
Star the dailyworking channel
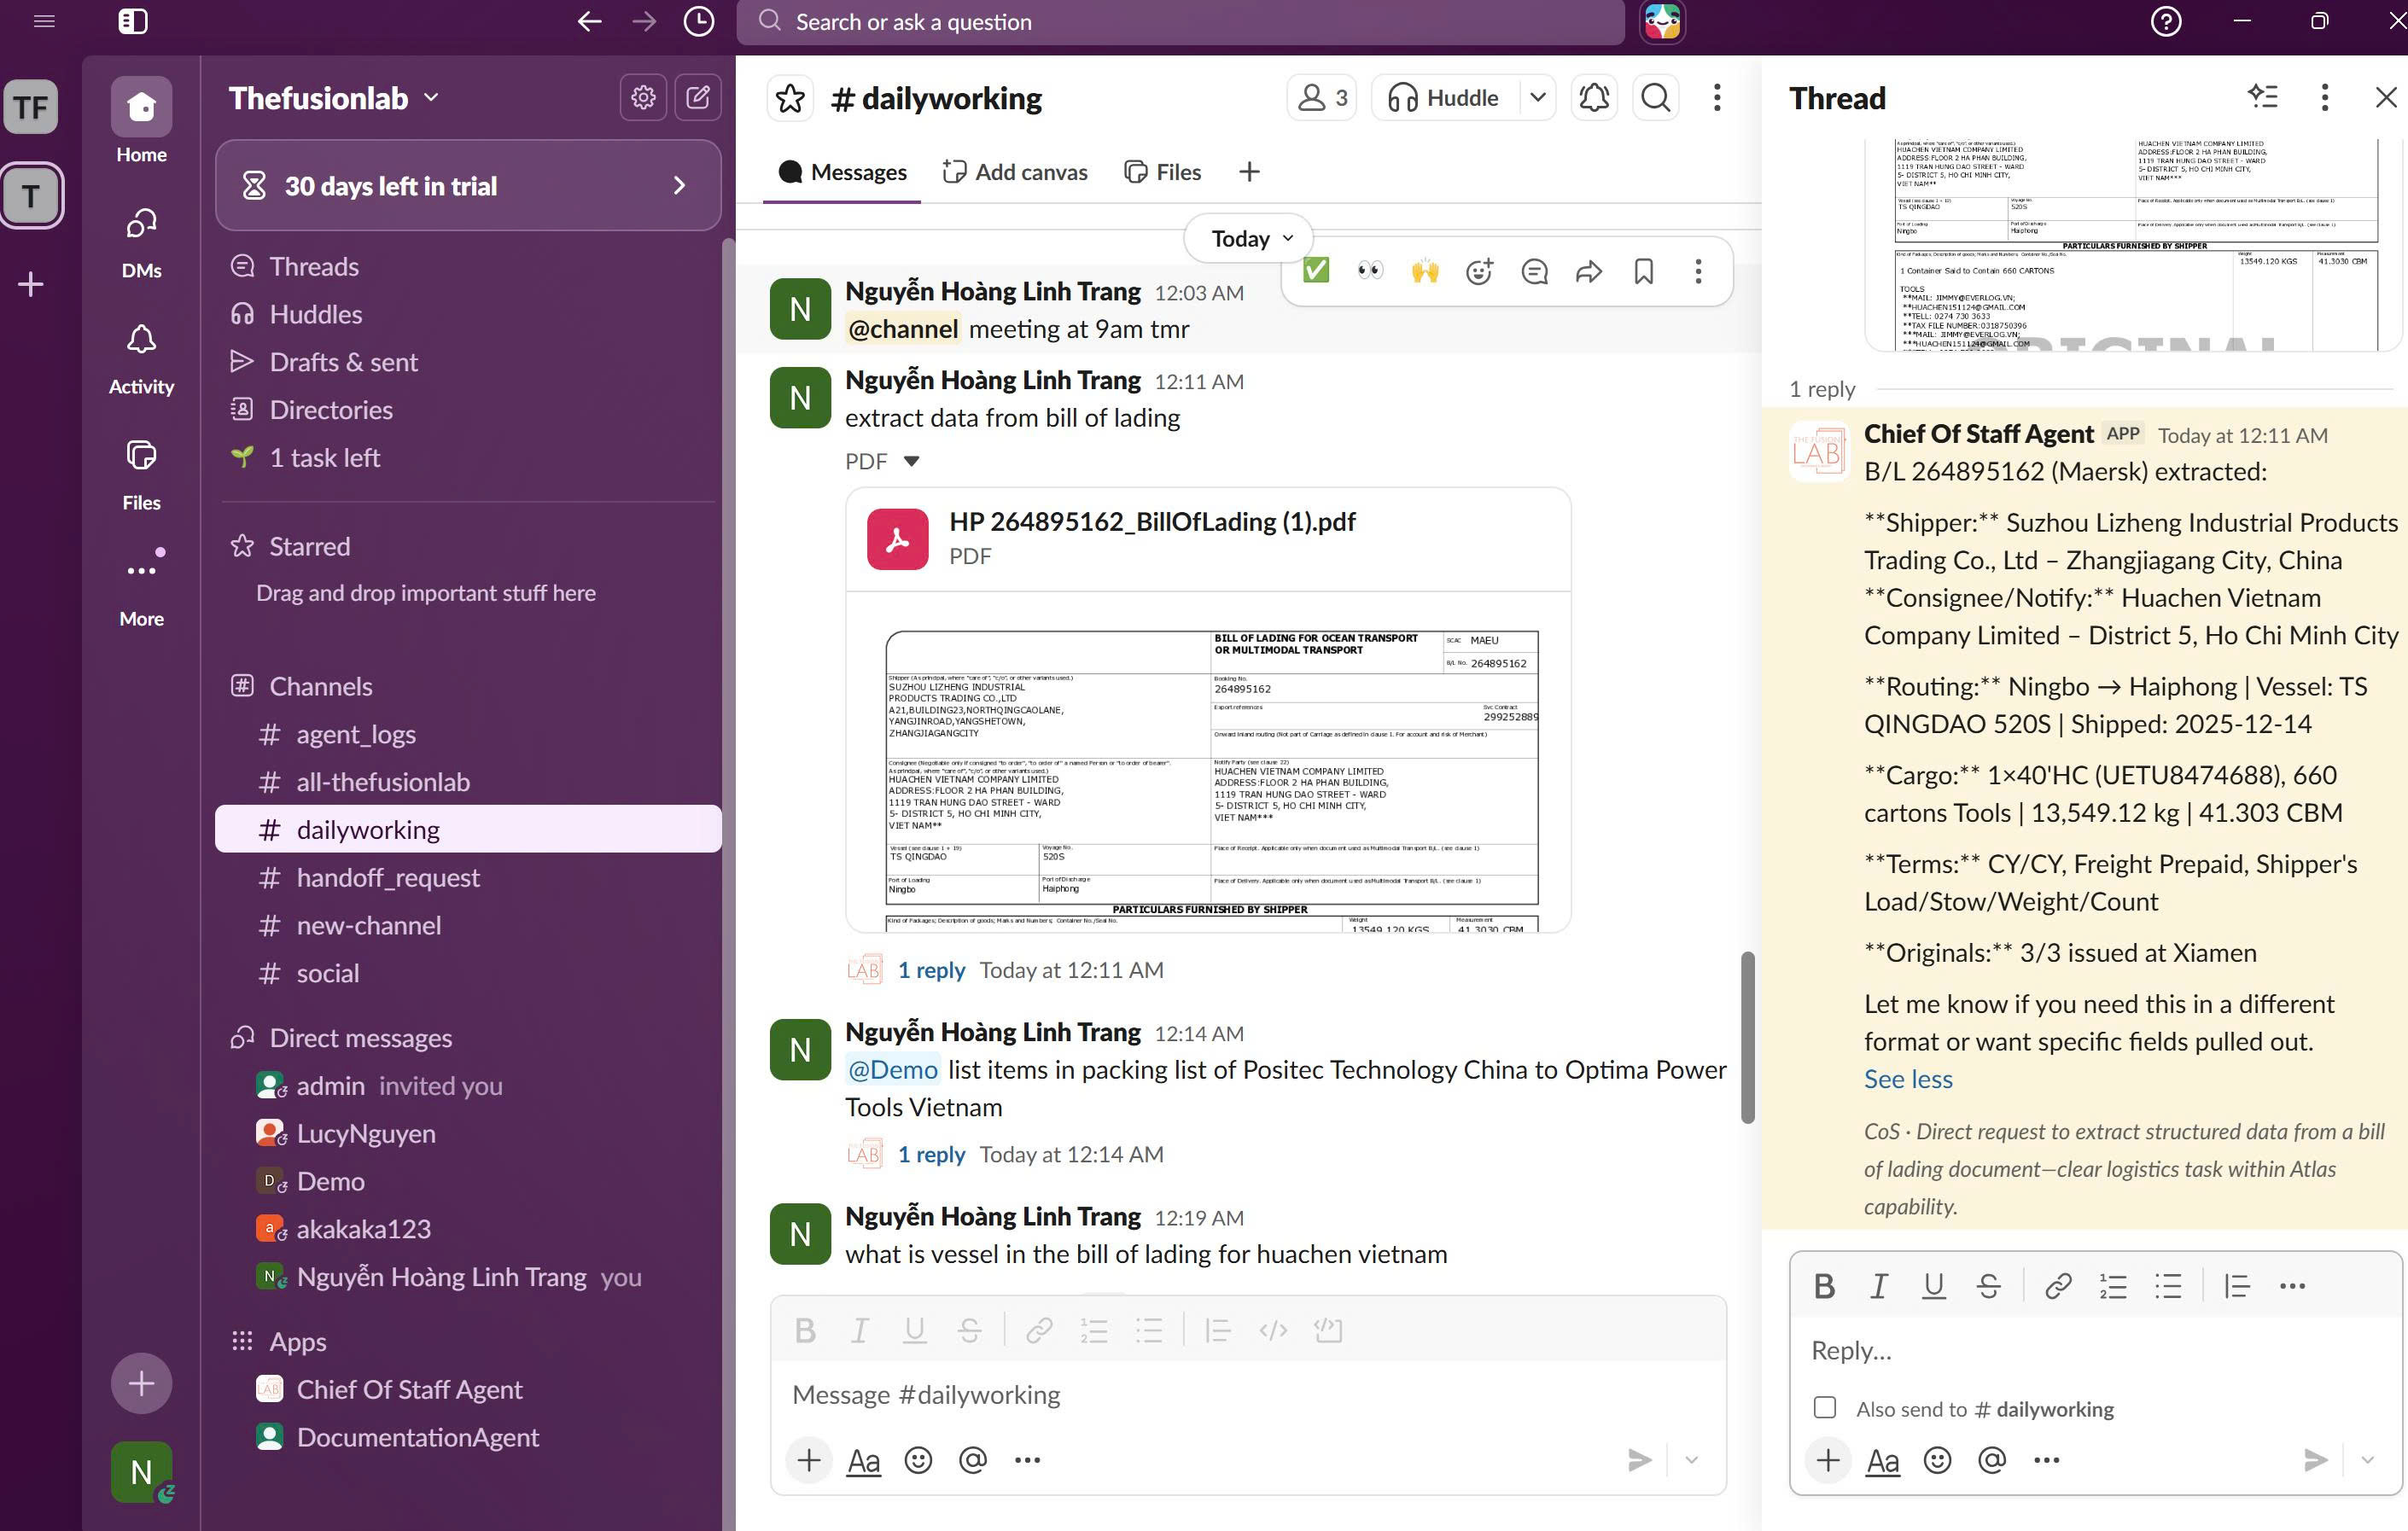point(790,98)
